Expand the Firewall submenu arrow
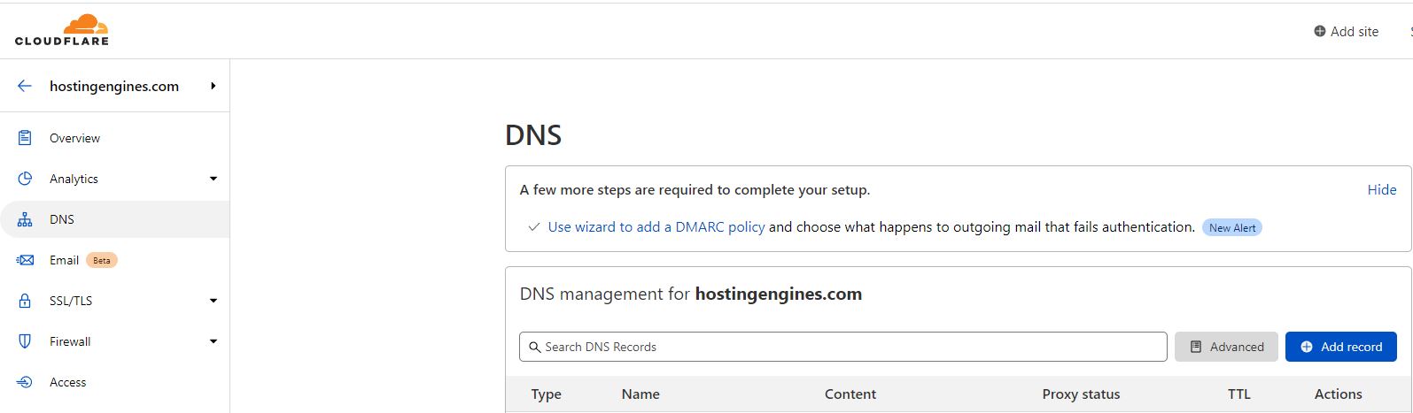This screenshot has height=413, width=1413. [x=214, y=341]
